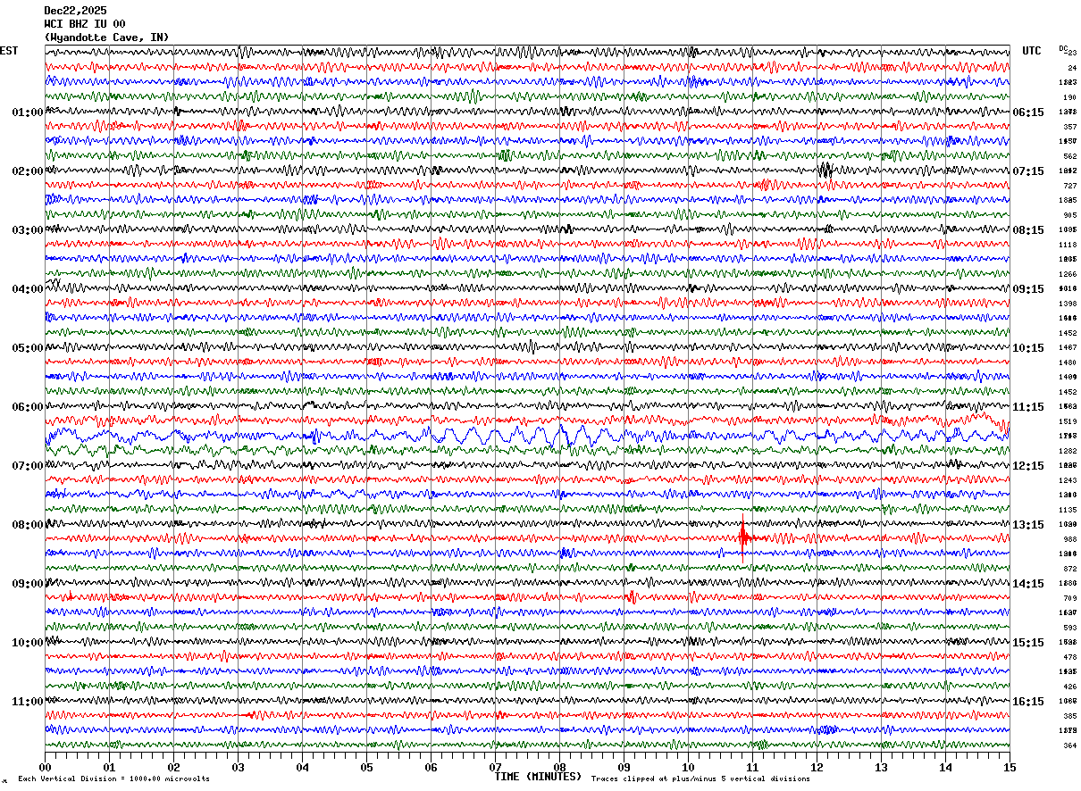Click the Dec22,2025 date label
This screenshot has width=1081, height=791.
coord(75,11)
